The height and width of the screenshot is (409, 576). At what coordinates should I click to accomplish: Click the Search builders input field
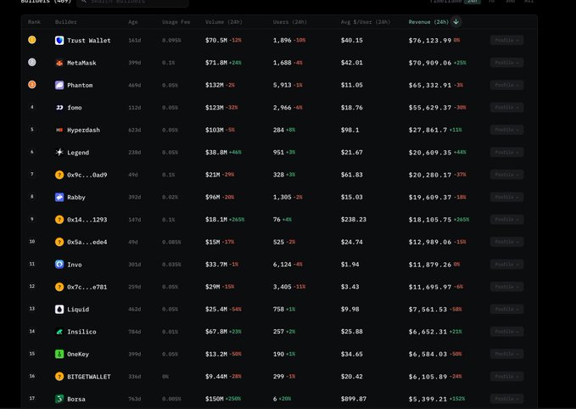pyautogui.click(x=132, y=3)
